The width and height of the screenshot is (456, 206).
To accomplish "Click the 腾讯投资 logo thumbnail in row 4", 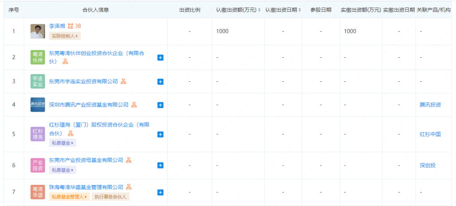I will [38, 104].
